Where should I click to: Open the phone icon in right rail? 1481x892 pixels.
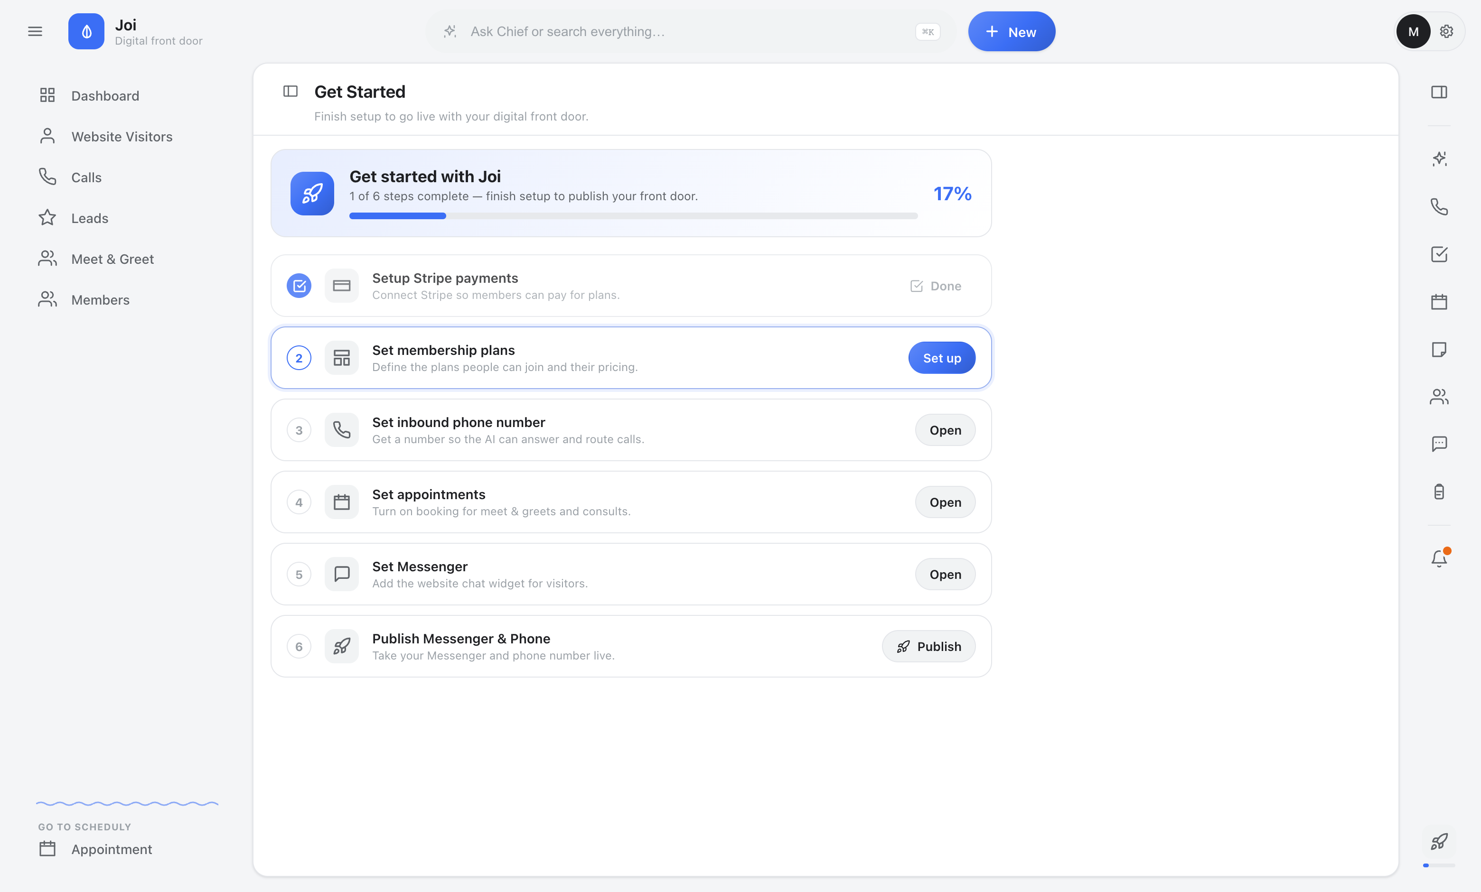pos(1439,207)
